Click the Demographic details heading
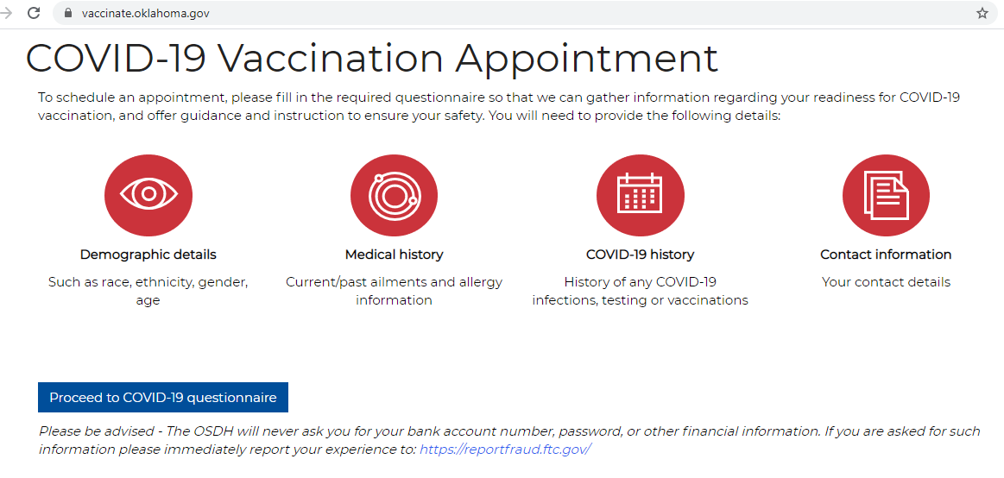Viewport: 1004px width, 478px height. click(x=148, y=255)
